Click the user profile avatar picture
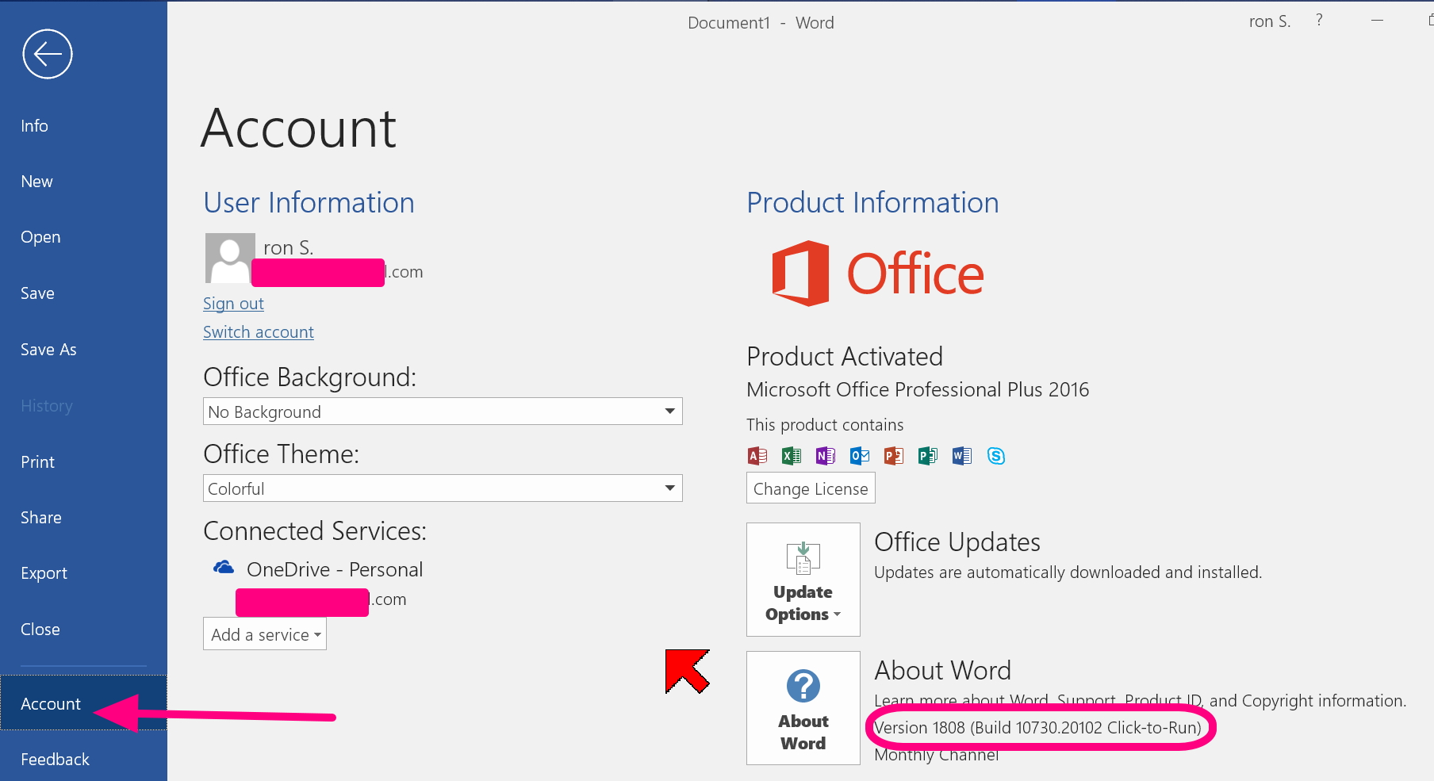1434x781 pixels. click(230, 258)
